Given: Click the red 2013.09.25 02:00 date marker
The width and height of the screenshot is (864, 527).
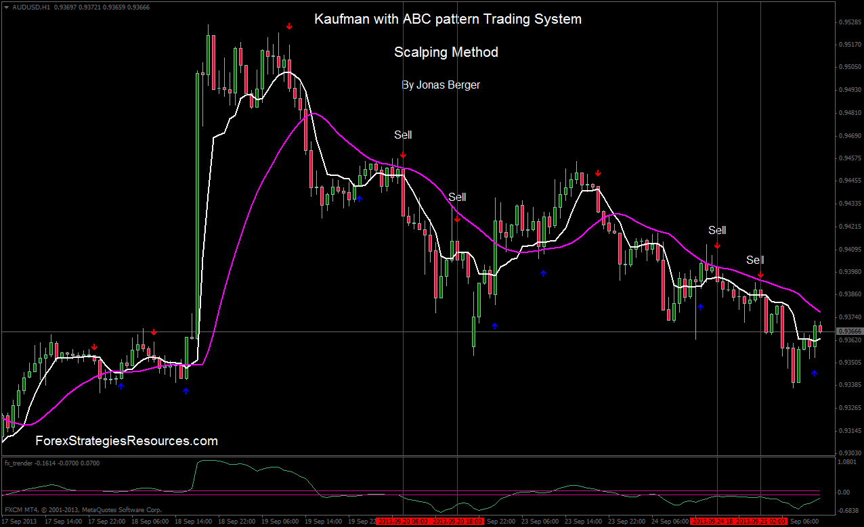Looking at the screenshot, I should pos(760,522).
